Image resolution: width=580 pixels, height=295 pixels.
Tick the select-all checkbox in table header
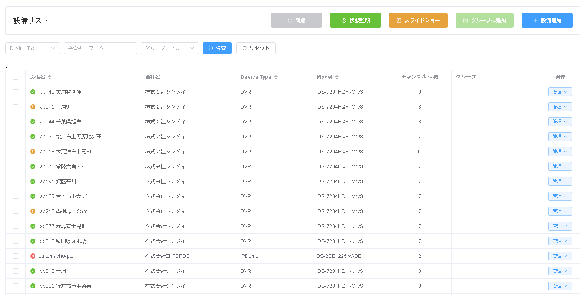point(15,77)
